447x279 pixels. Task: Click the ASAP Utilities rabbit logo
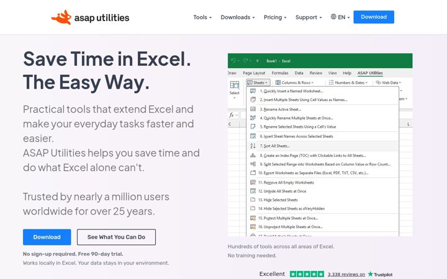click(x=61, y=17)
